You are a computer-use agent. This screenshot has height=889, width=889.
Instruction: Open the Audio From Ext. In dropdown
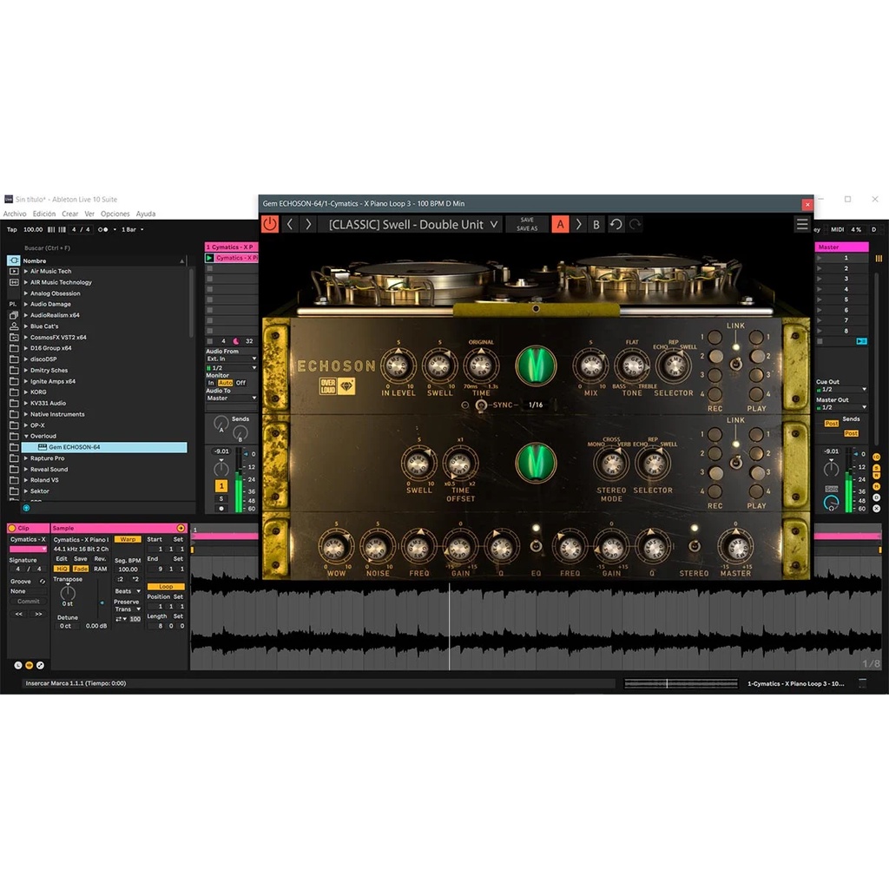point(231,359)
